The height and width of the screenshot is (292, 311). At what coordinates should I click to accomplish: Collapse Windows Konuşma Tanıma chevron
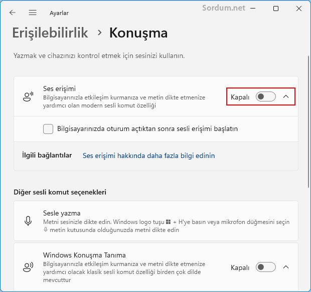click(286, 267)
